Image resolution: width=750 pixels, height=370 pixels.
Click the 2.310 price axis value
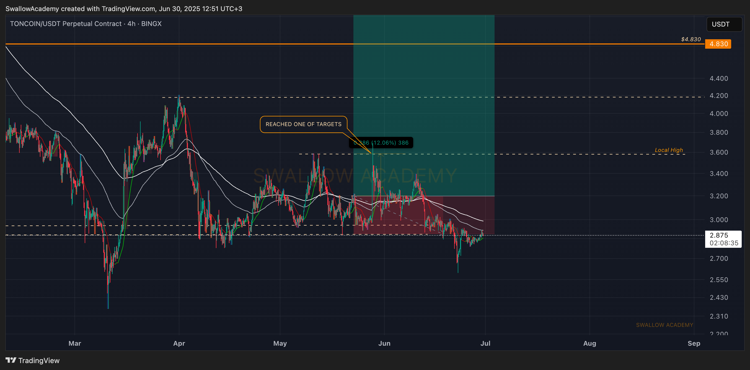[719, 316]
